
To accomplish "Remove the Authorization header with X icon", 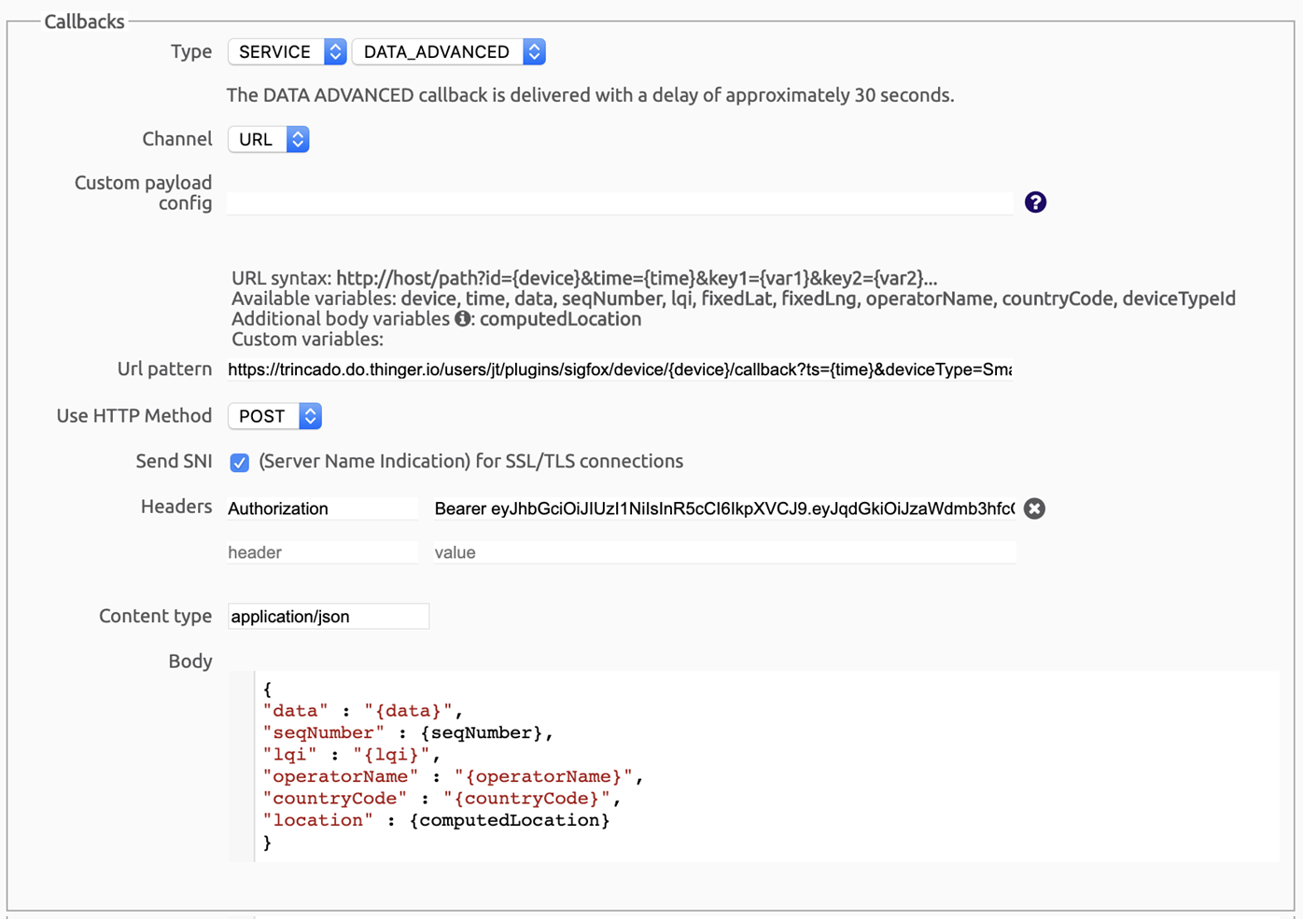I will click(1034, 508).
